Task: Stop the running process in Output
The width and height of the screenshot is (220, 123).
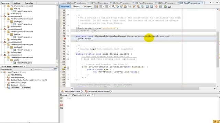Action: 62,105
